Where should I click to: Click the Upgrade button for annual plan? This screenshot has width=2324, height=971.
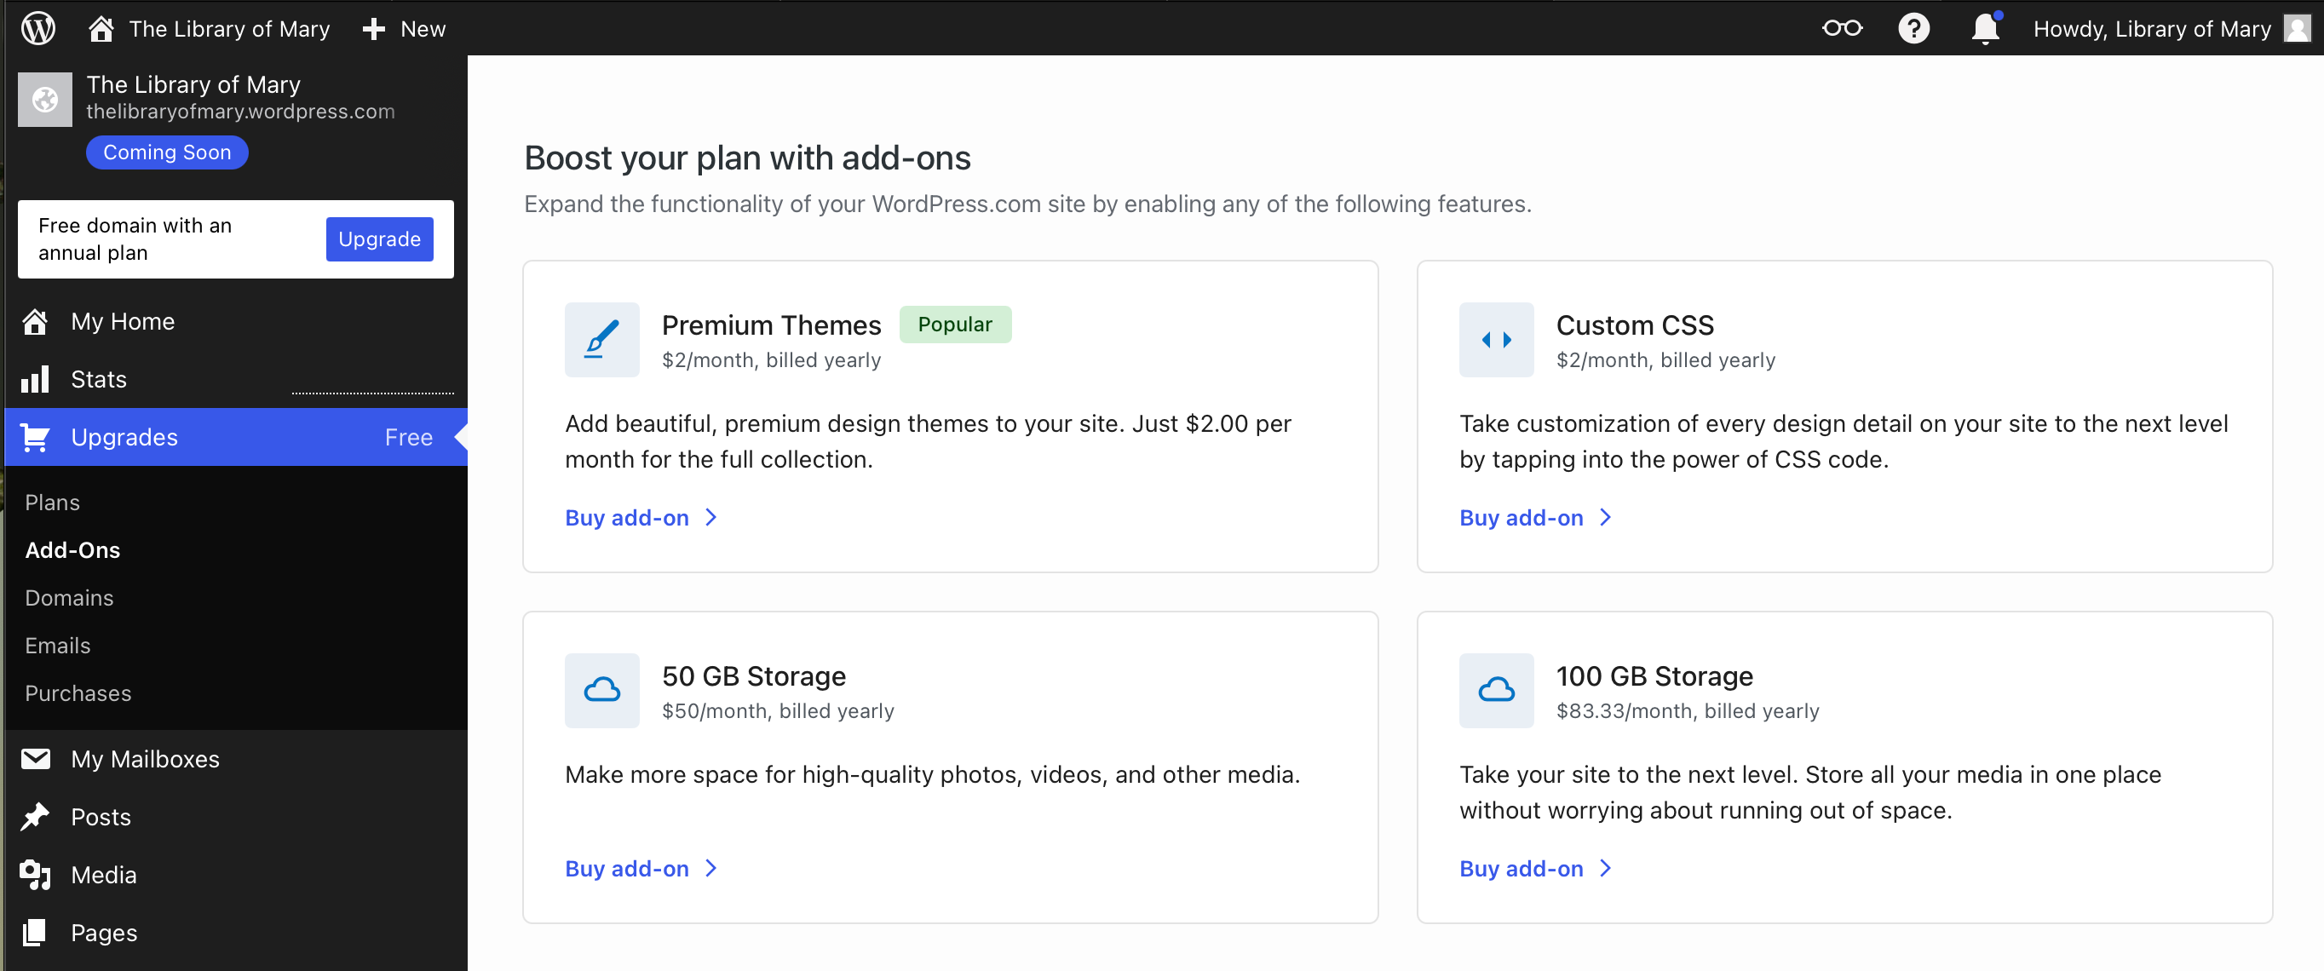click(x=379, y=238)
